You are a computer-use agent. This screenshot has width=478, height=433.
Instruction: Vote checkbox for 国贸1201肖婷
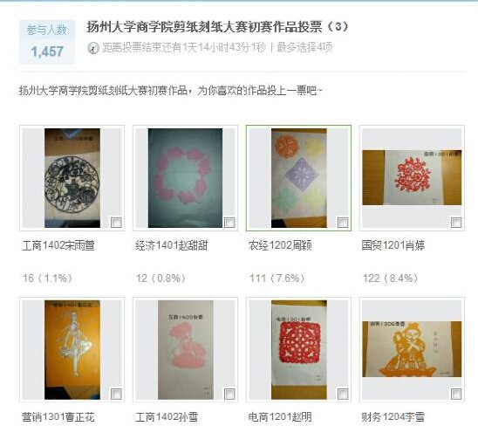coord(456,223)
